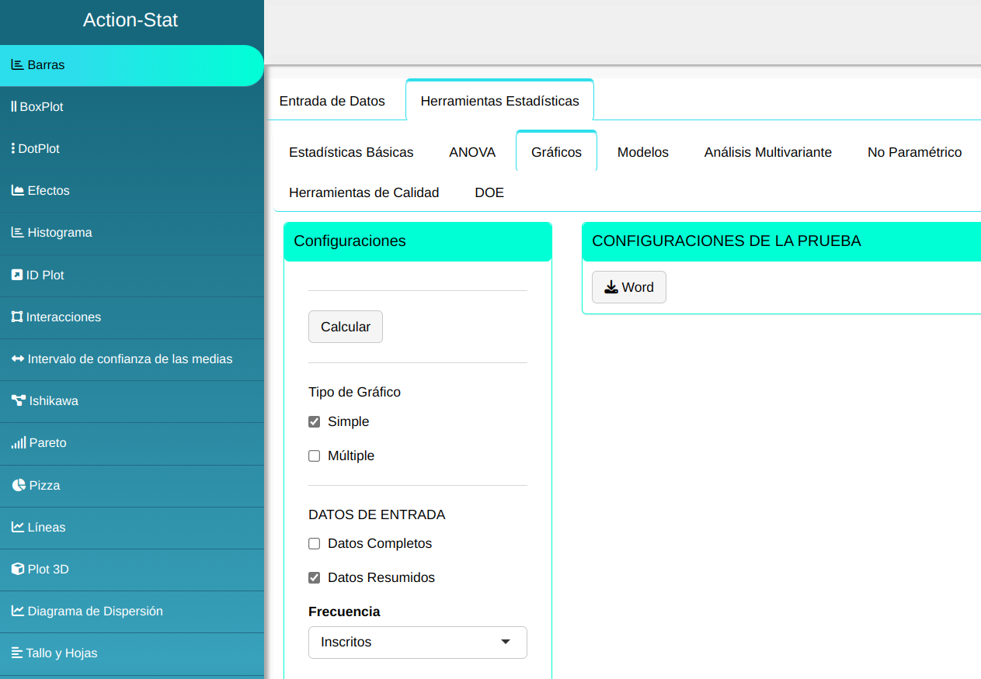Click the Word download icon
This screenshot has height=679, width=981.
[x=611, y=288]
